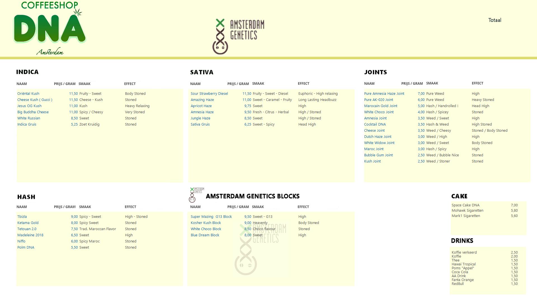Viewport: 537px width, 302px height.
Task: Pick RedBull in the Drinks list
Action: [458, 284]
